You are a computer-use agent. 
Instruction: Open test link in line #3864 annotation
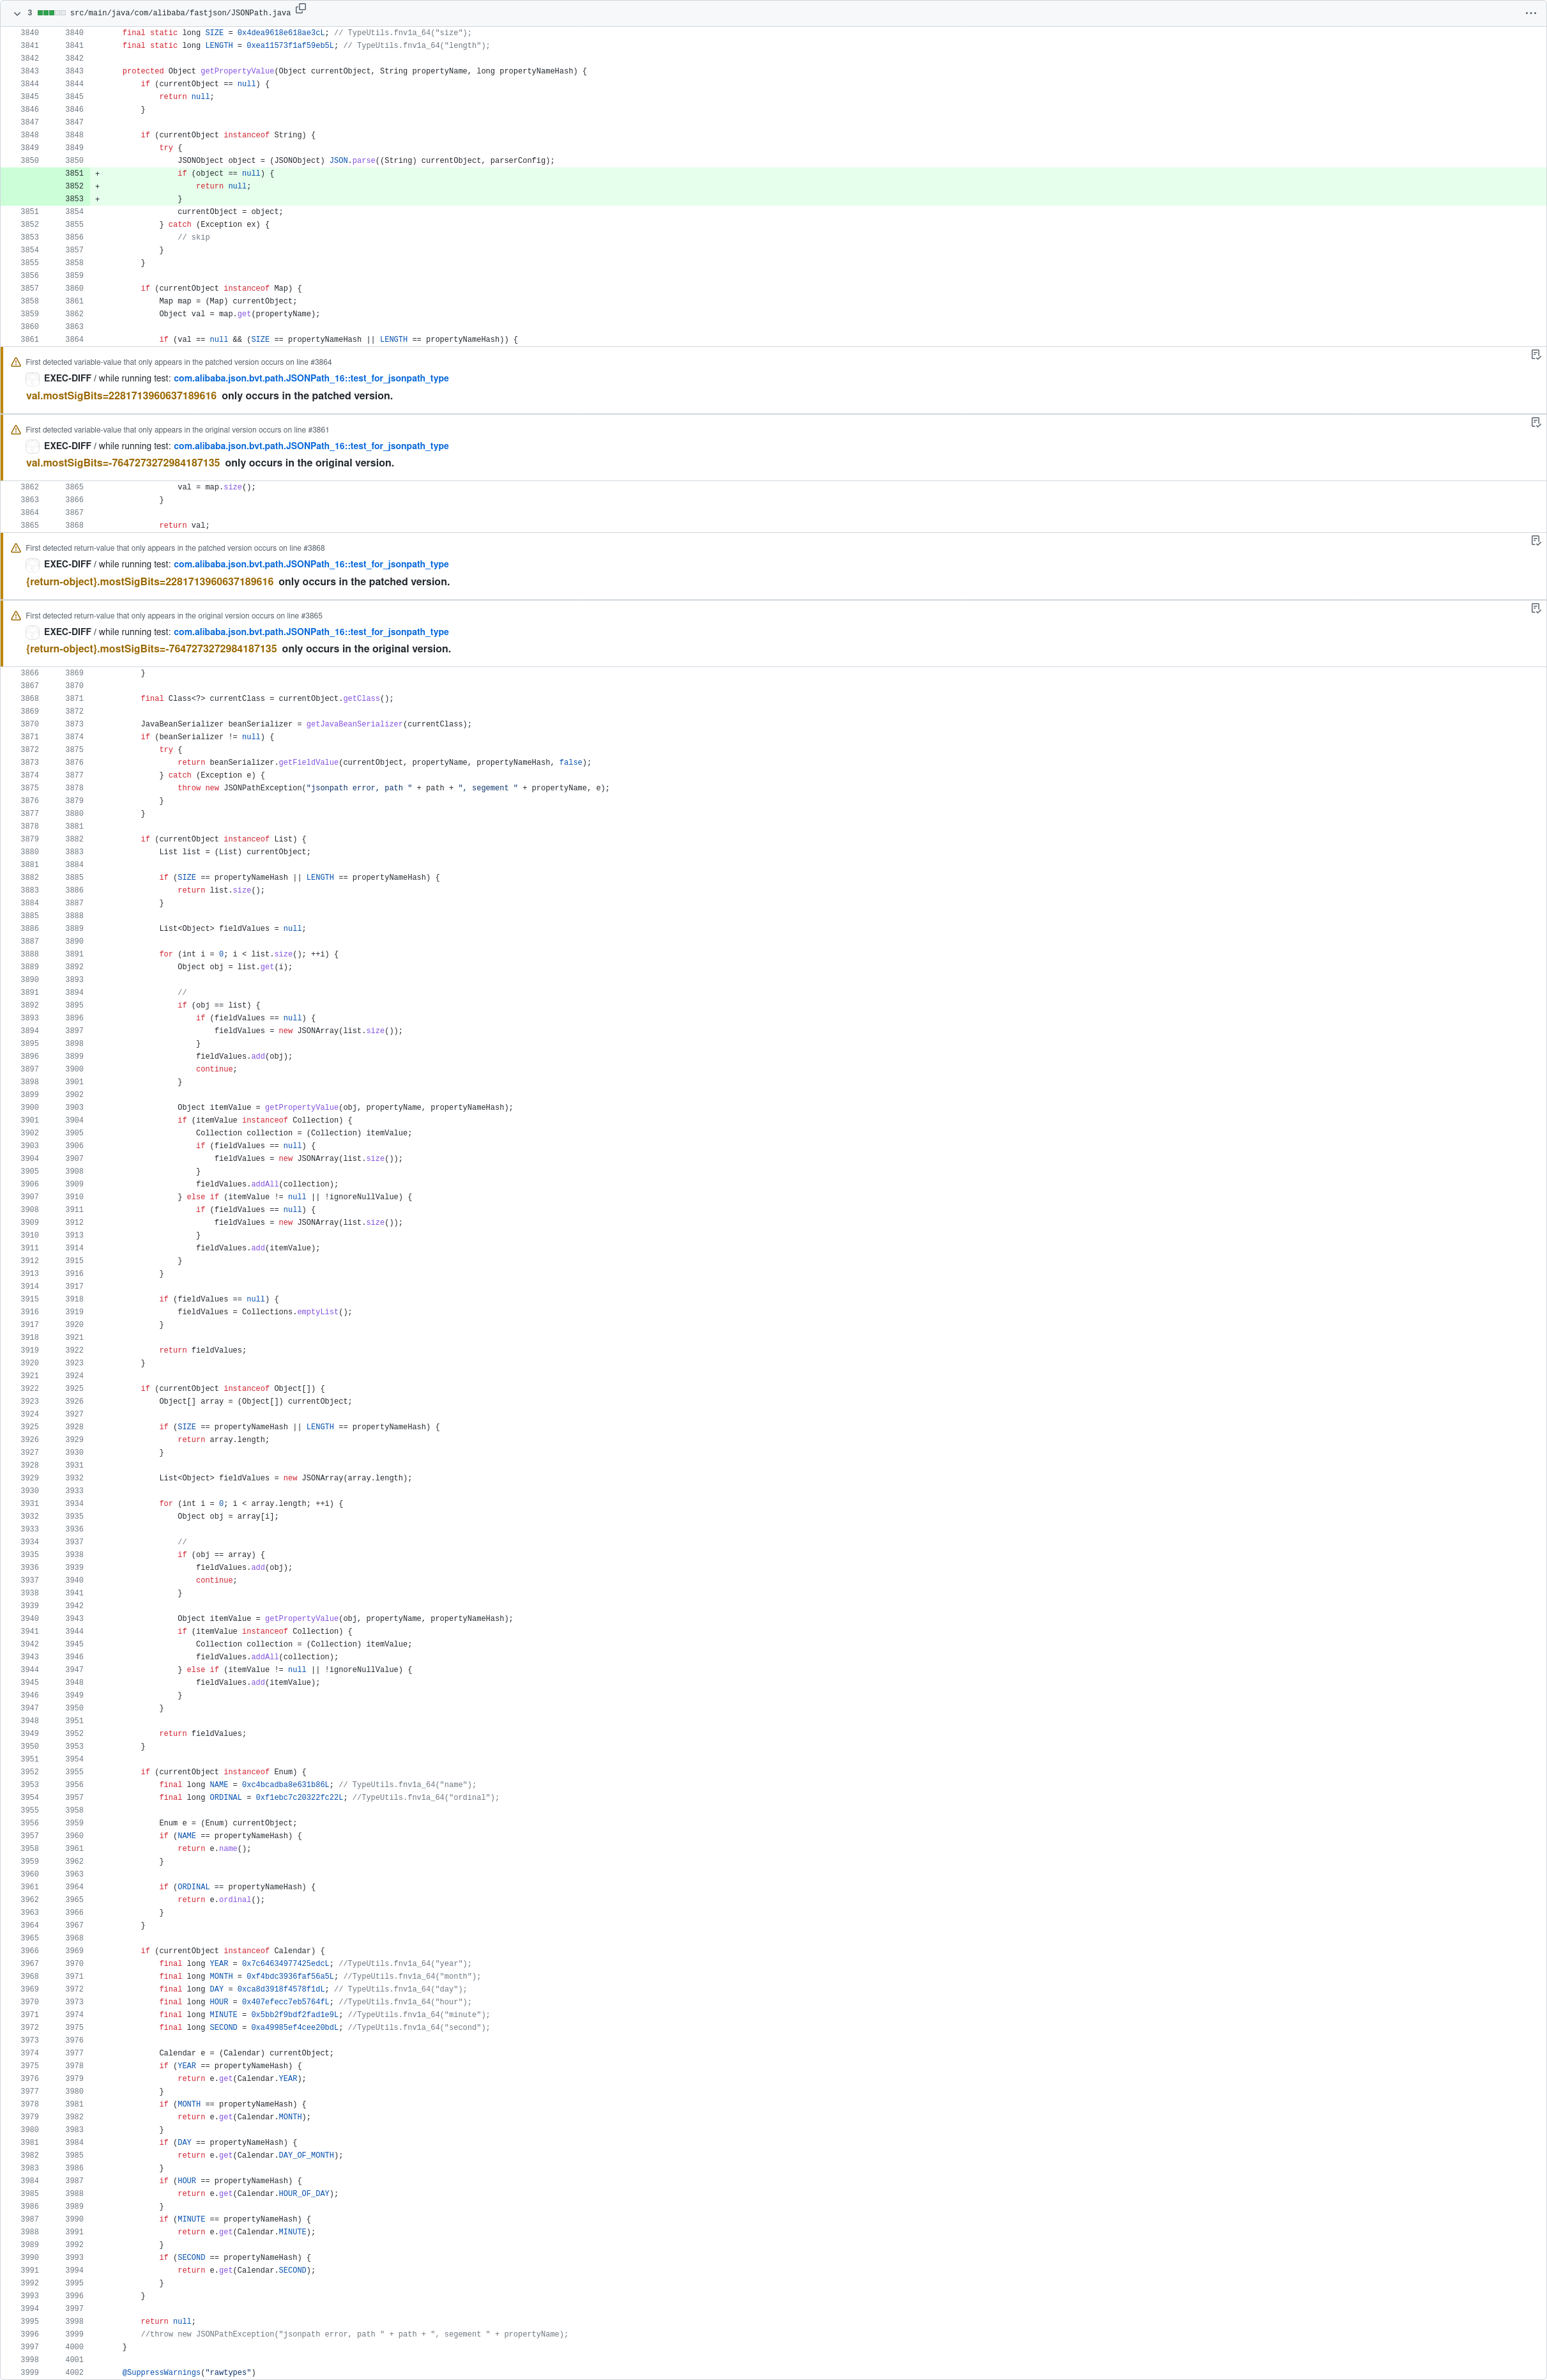pos(311,379)
